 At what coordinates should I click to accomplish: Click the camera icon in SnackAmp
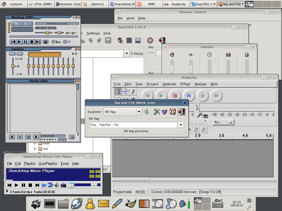pyautogui.click(x=63, y=185)
